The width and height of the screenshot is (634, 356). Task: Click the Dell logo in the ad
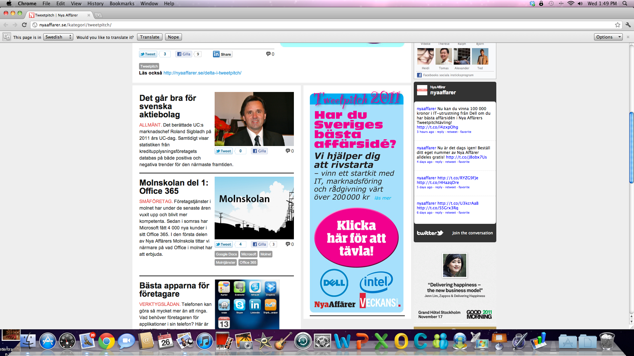pyautogui.click(x=334, y=283)
